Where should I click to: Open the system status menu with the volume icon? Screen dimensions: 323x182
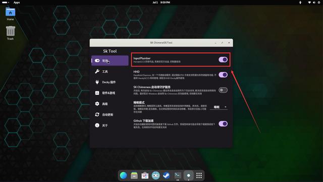314,3
